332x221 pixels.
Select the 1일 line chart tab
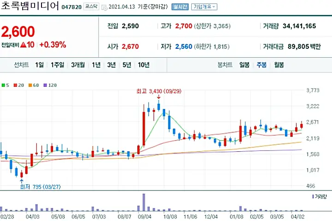39,65
